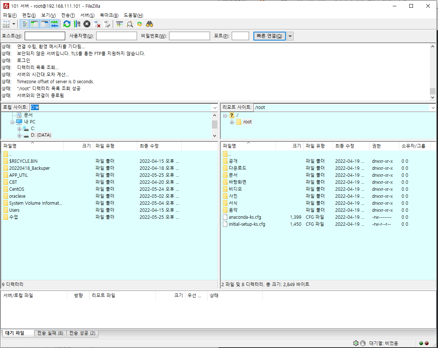Sort local files by 파일명 column
This screenshot has width=438, height=348.
(32, 146)
